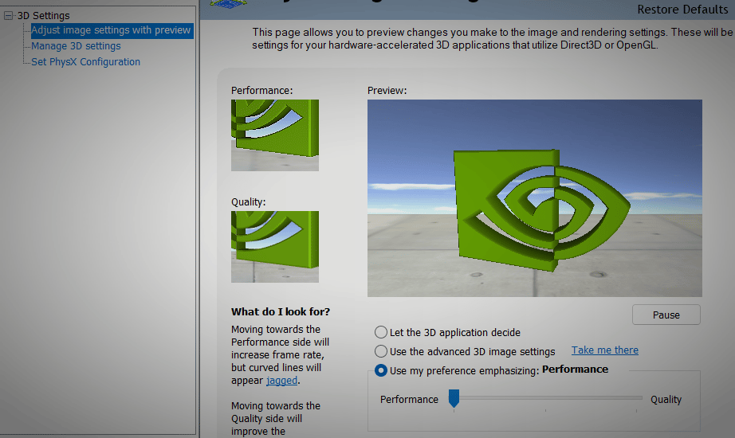Click the Performance sample thumbnail
Viewport: 735px width, 438px height.
275,135
